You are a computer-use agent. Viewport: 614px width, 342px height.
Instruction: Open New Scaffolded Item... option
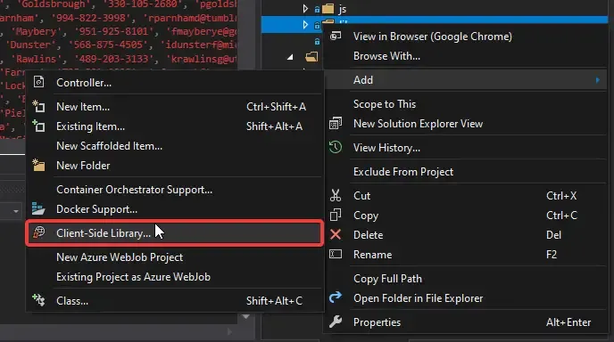tap(174, 146)
